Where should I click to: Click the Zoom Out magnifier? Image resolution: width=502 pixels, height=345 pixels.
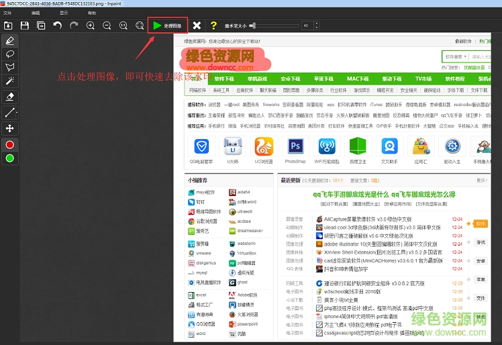[x=107, y=26]
